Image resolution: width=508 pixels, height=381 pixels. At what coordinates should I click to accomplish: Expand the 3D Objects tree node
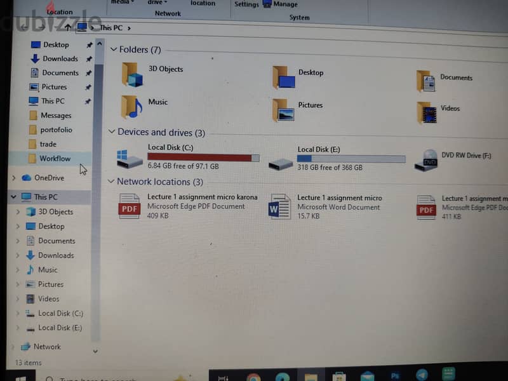18,212
